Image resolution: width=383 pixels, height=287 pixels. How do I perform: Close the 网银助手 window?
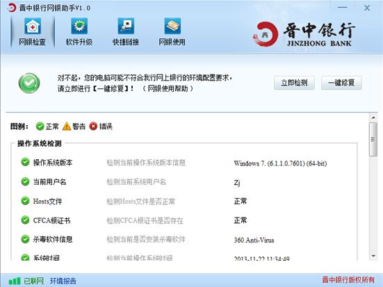[x=367, y=8]
